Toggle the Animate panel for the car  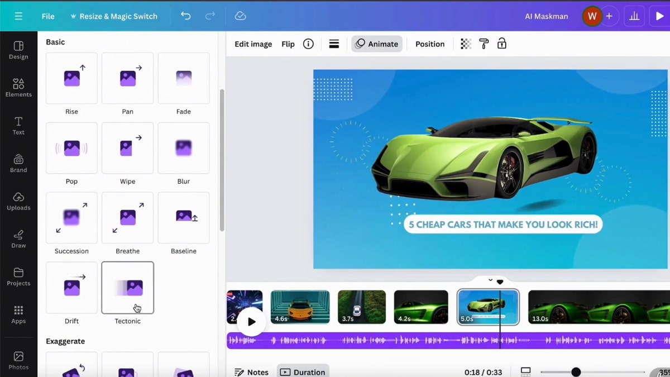point(377,44)
